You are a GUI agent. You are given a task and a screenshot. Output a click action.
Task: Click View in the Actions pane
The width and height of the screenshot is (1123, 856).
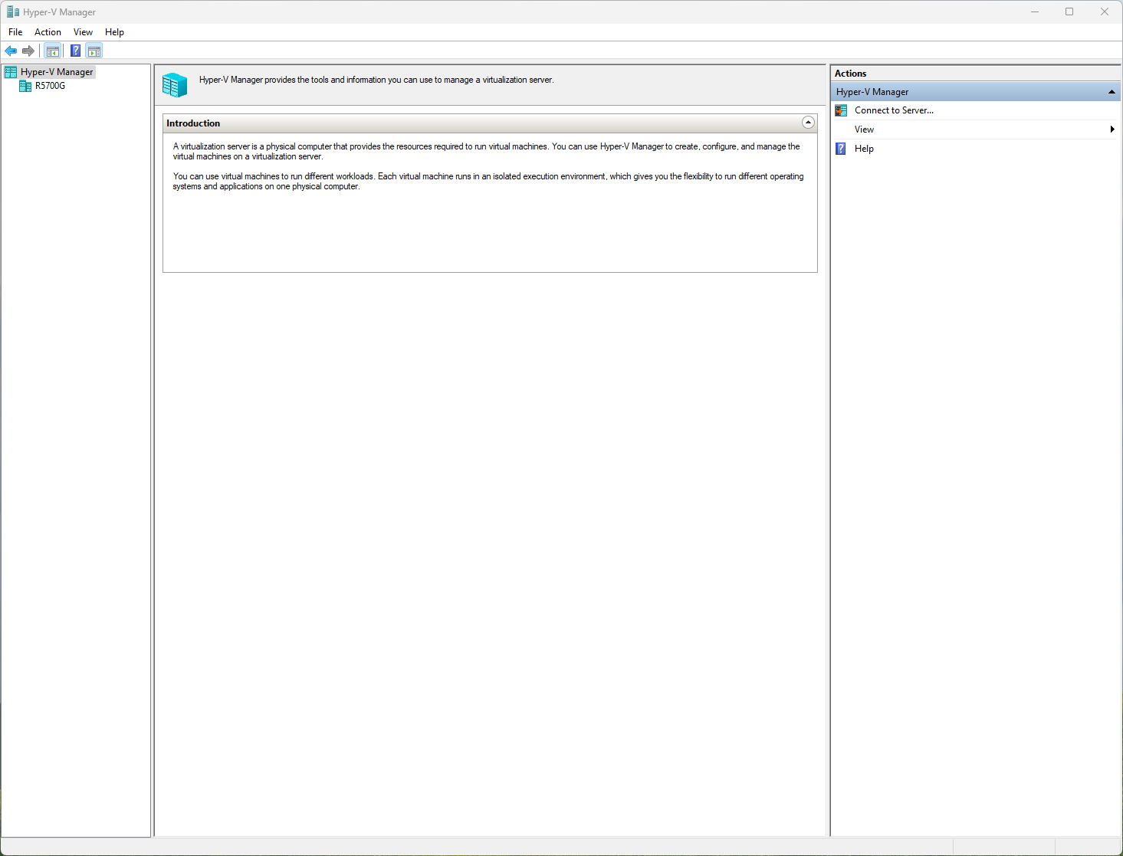point(864,130)
